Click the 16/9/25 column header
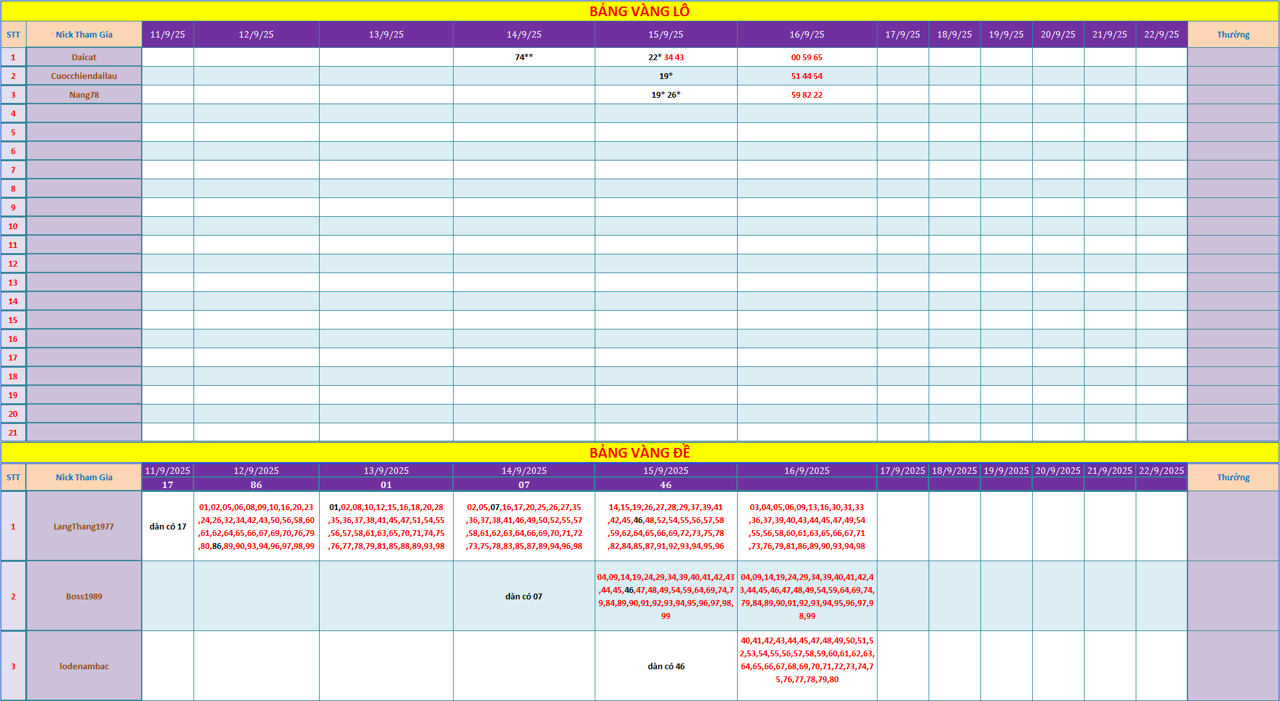 click(806, 34)
